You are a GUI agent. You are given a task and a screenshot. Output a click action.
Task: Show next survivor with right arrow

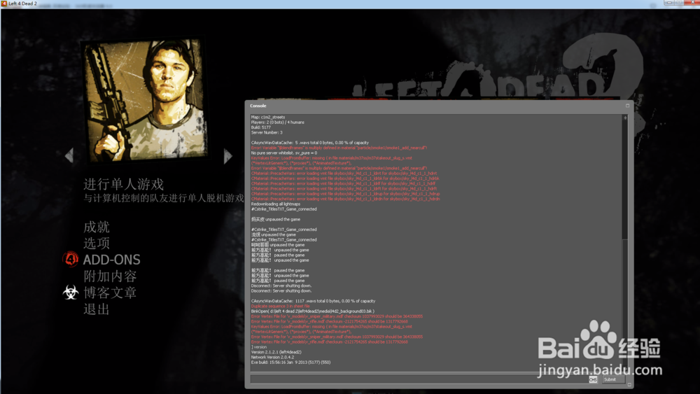[227, 156]
